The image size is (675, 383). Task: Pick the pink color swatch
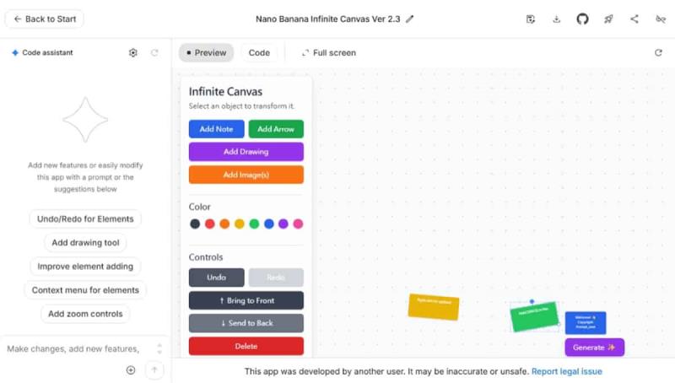(x=298, y=224)
